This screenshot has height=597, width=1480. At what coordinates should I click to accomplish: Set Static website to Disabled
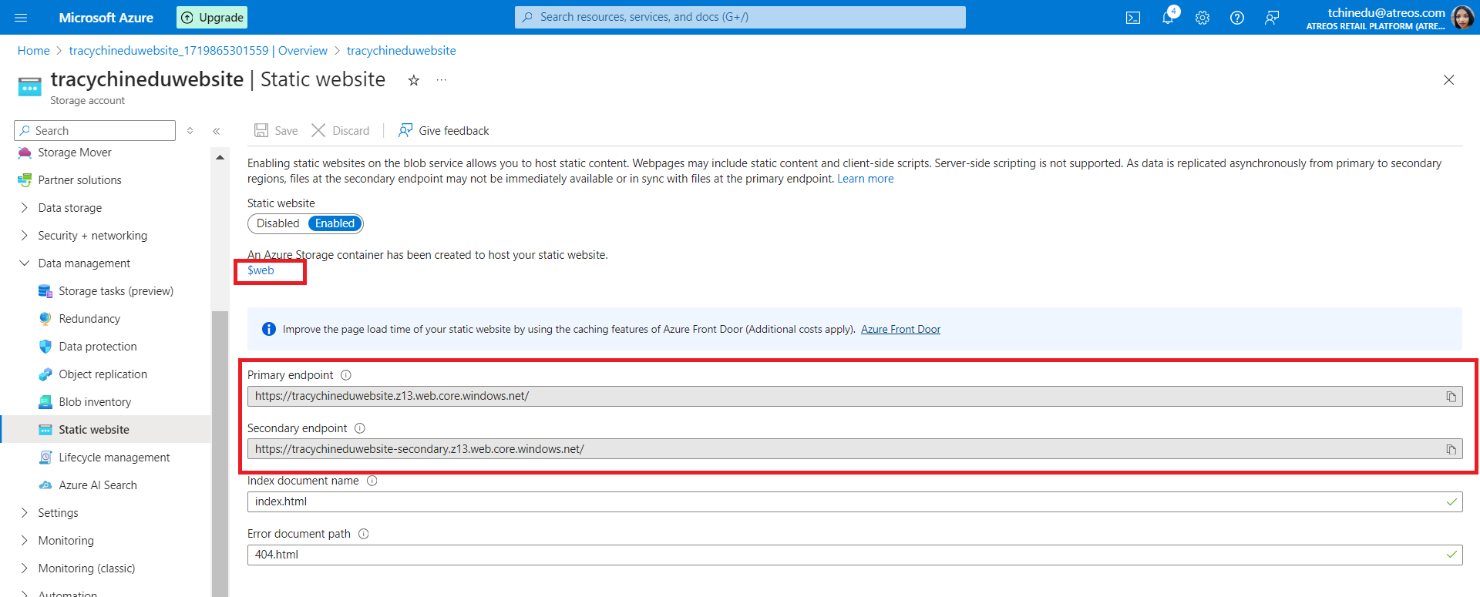277,223
